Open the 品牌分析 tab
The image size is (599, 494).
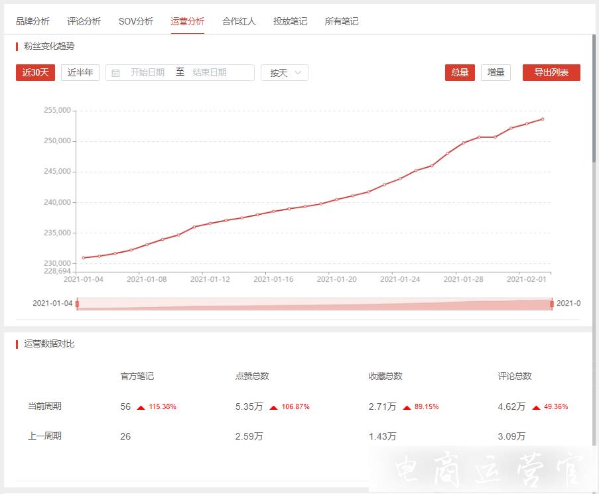[33, 21]
